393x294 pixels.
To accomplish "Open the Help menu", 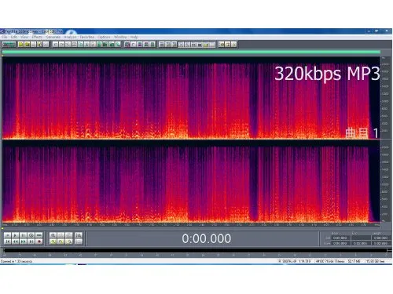I will [134, 37].
